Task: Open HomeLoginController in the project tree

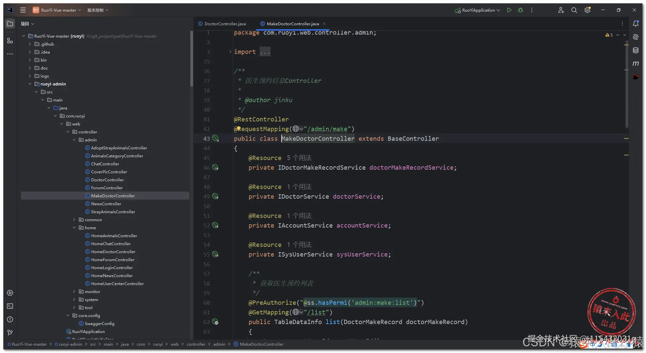Action: tap(112, 267)
